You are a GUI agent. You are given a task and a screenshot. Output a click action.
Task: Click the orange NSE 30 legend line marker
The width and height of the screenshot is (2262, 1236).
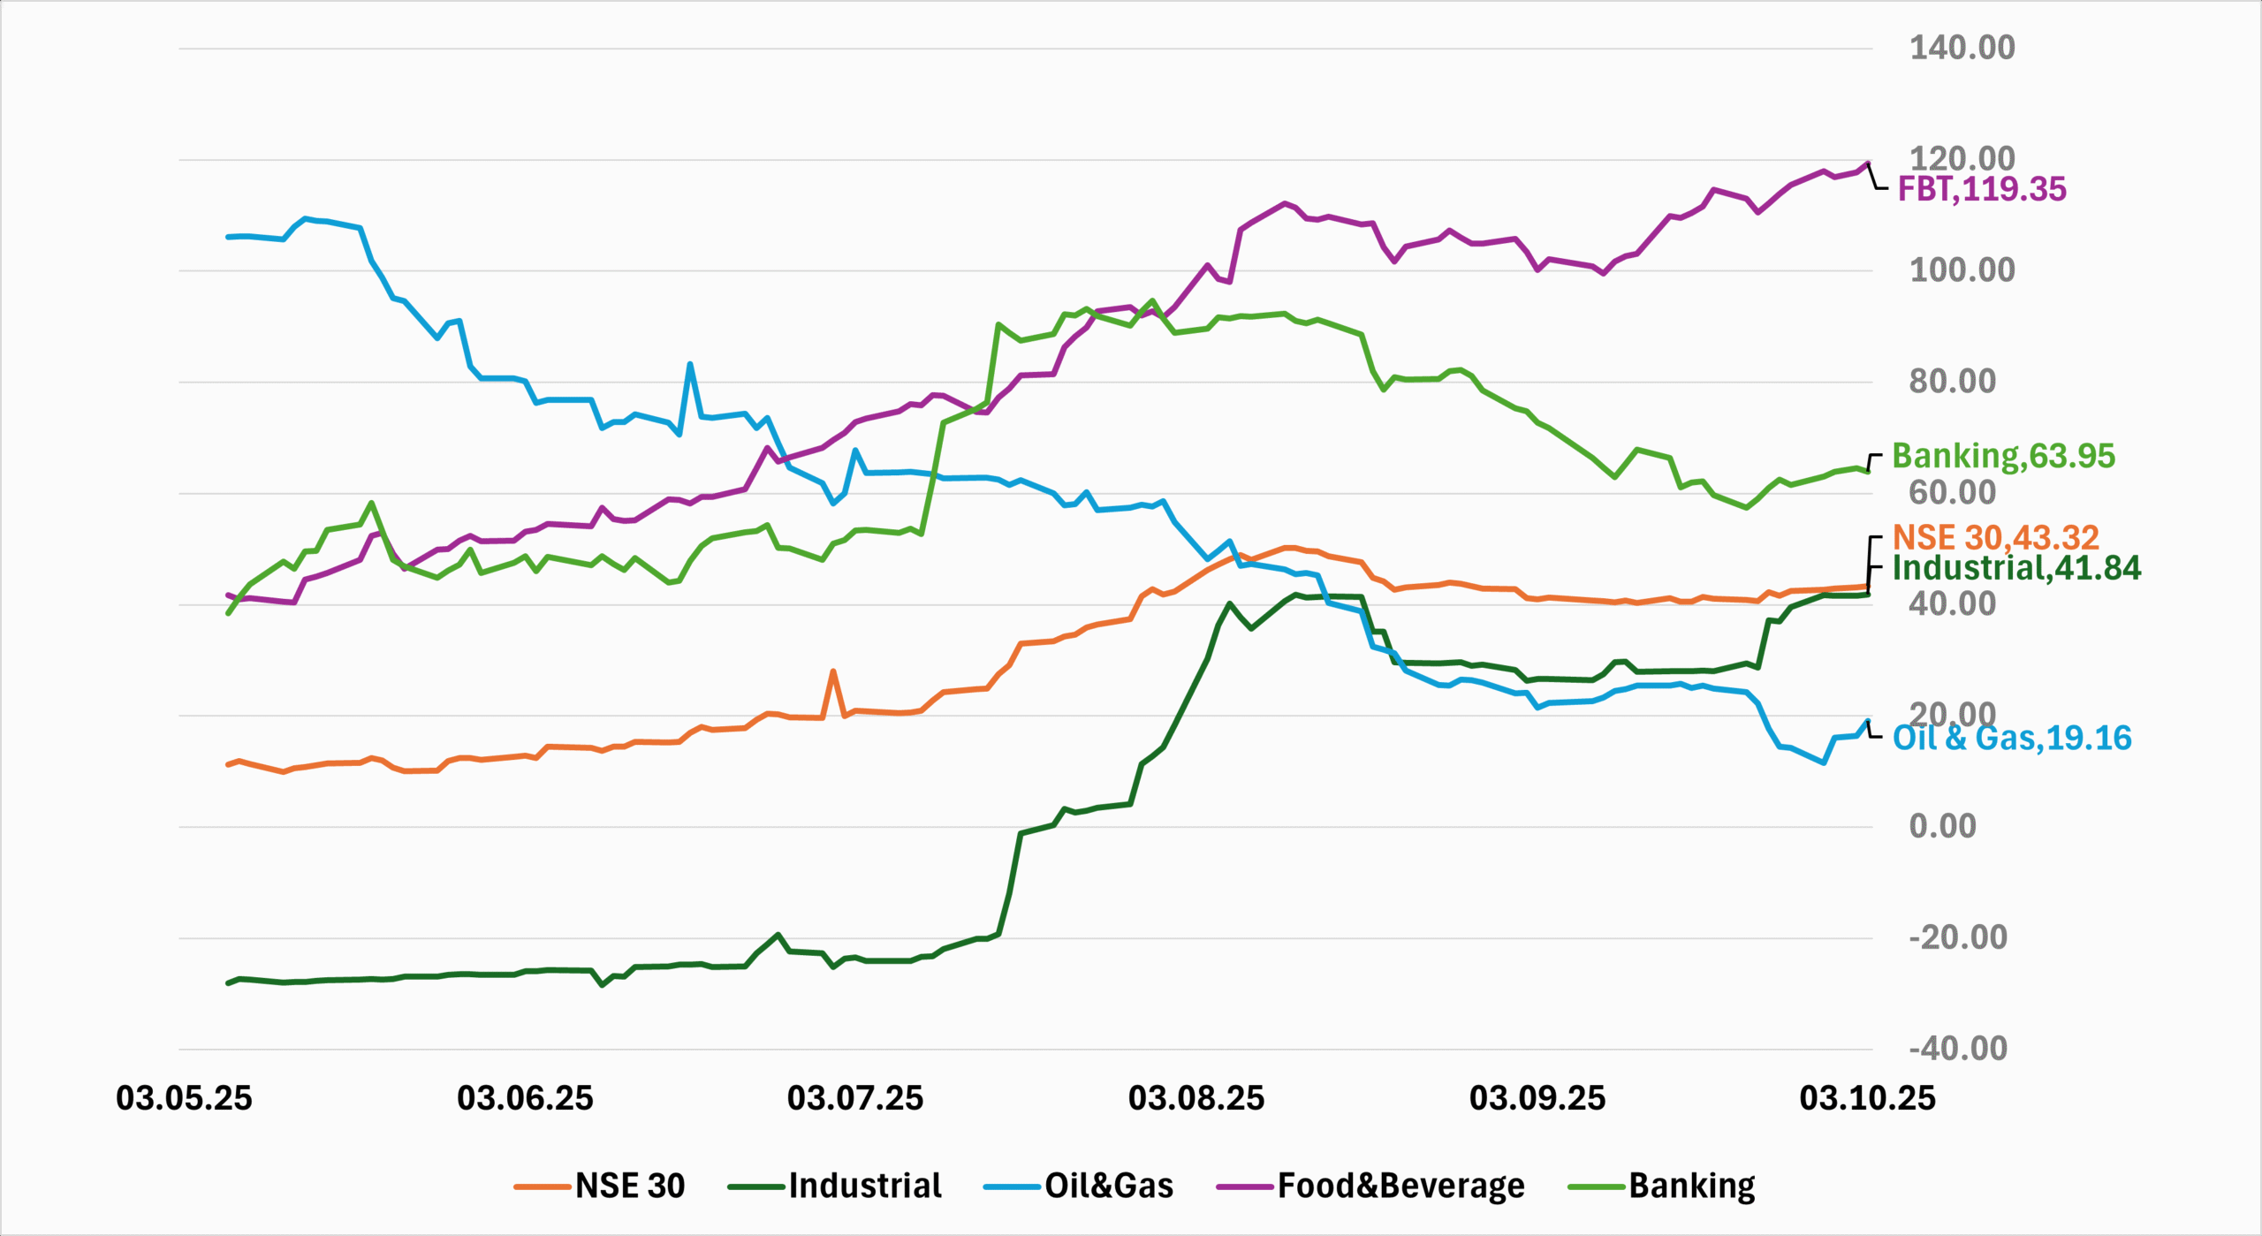[x=543, y=1187]
